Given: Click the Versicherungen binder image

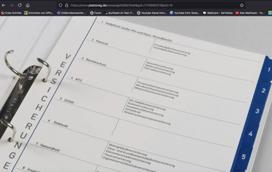Looking at the screenshot, I should pos(136,94).
